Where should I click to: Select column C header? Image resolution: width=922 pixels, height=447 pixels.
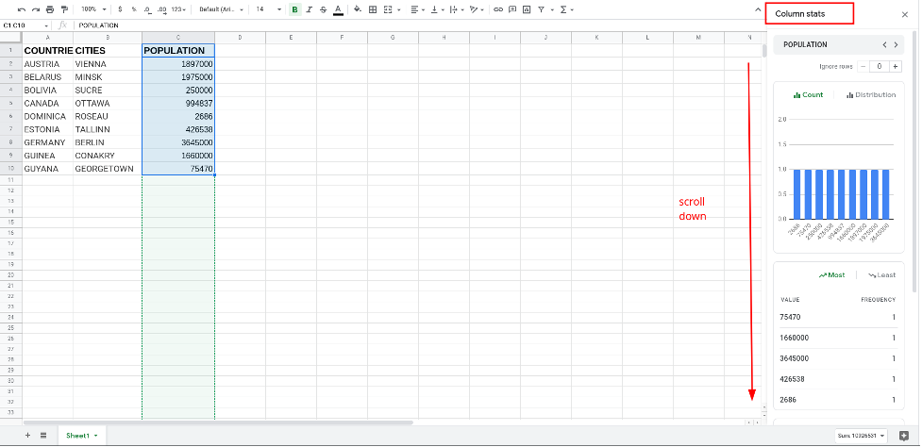pyautogui.click(x=178, y=38)
